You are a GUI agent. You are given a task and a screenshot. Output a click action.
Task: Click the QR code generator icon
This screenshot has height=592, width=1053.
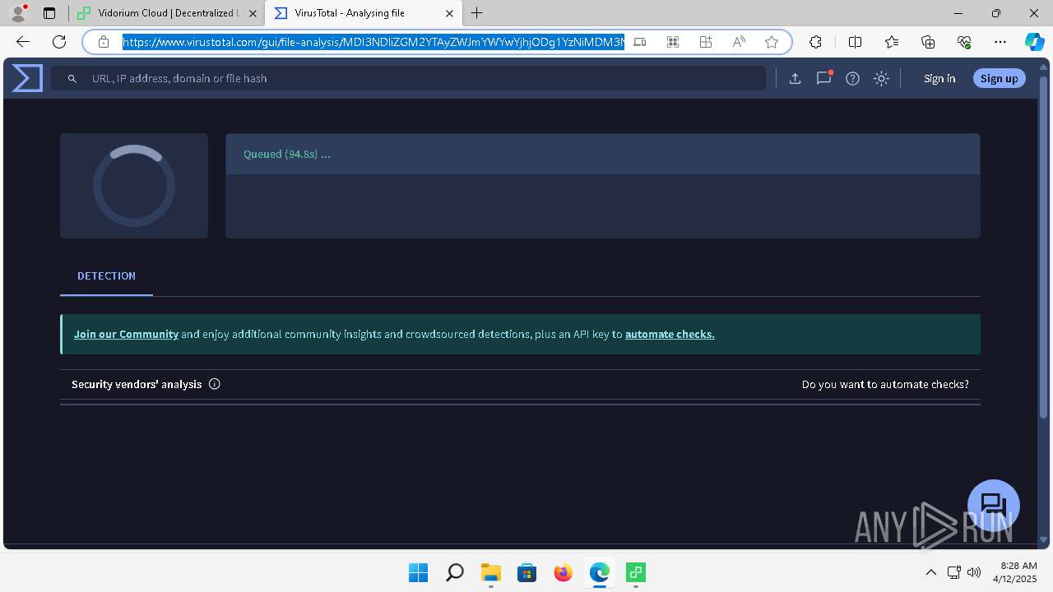pos(673,42)
